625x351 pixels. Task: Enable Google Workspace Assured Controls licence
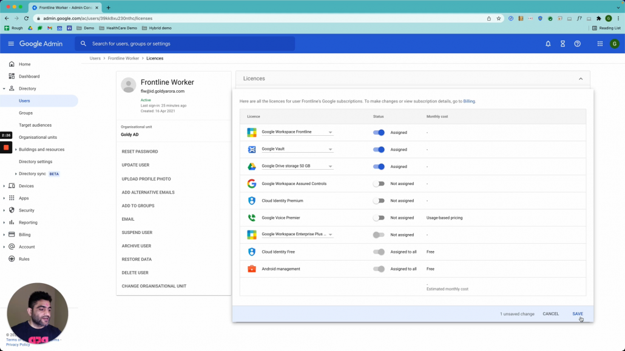(x=379, y=184)
